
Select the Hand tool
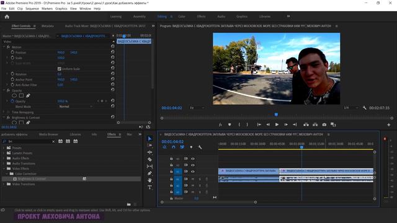coord(149,180)
